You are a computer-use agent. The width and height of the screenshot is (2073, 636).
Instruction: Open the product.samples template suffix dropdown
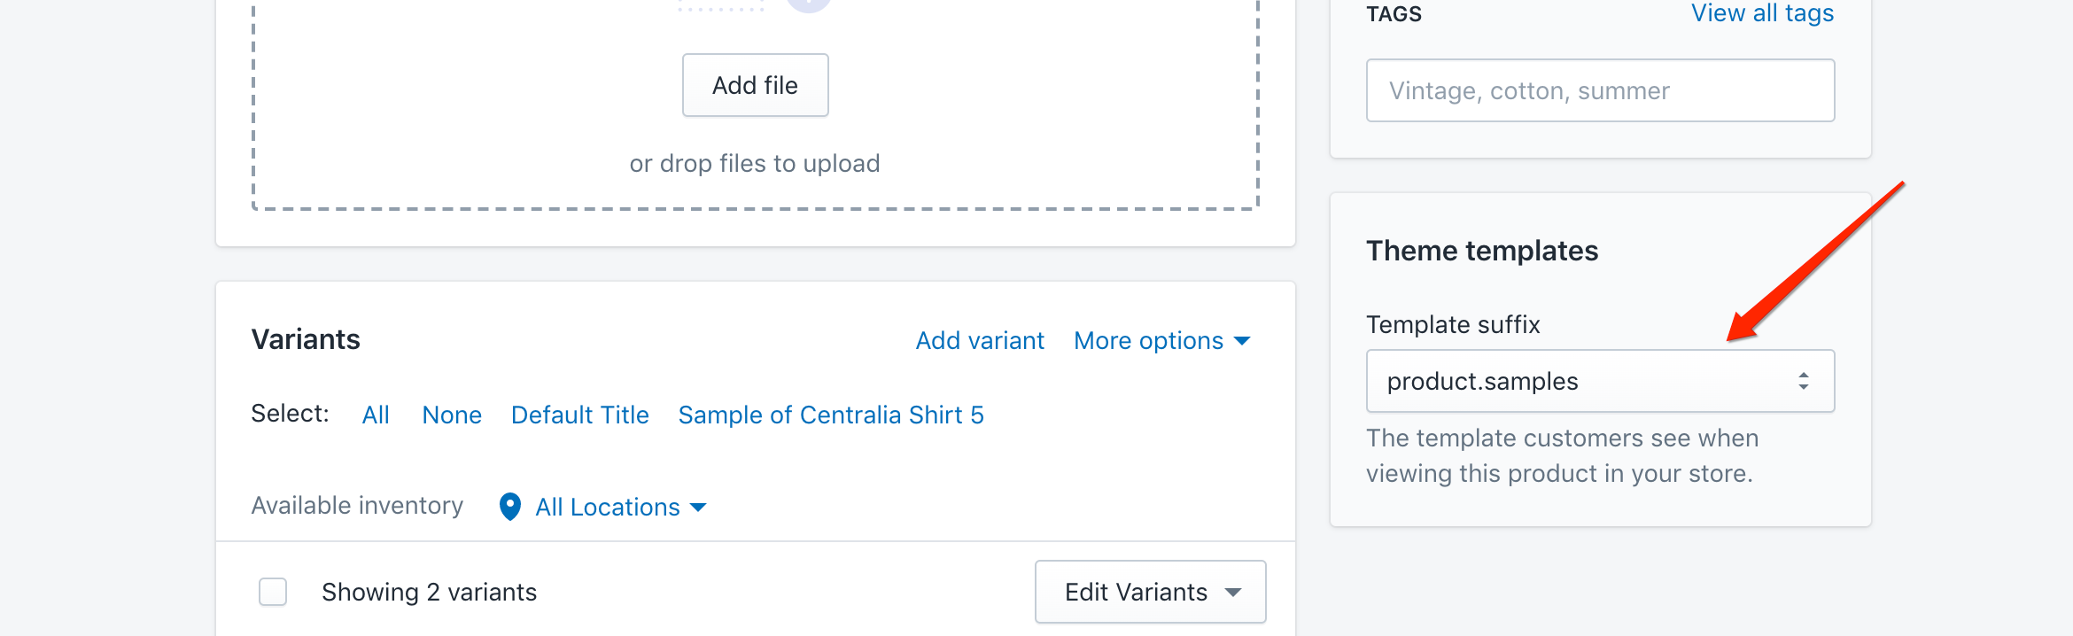[x=1600, y=381]
